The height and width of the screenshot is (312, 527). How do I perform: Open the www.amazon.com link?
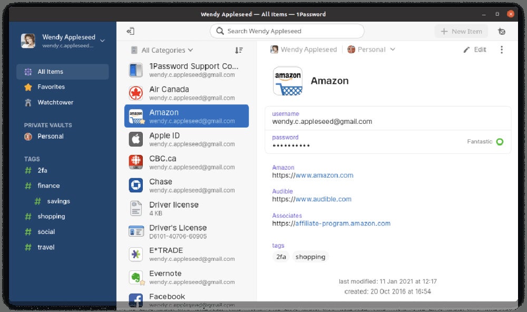324,175
